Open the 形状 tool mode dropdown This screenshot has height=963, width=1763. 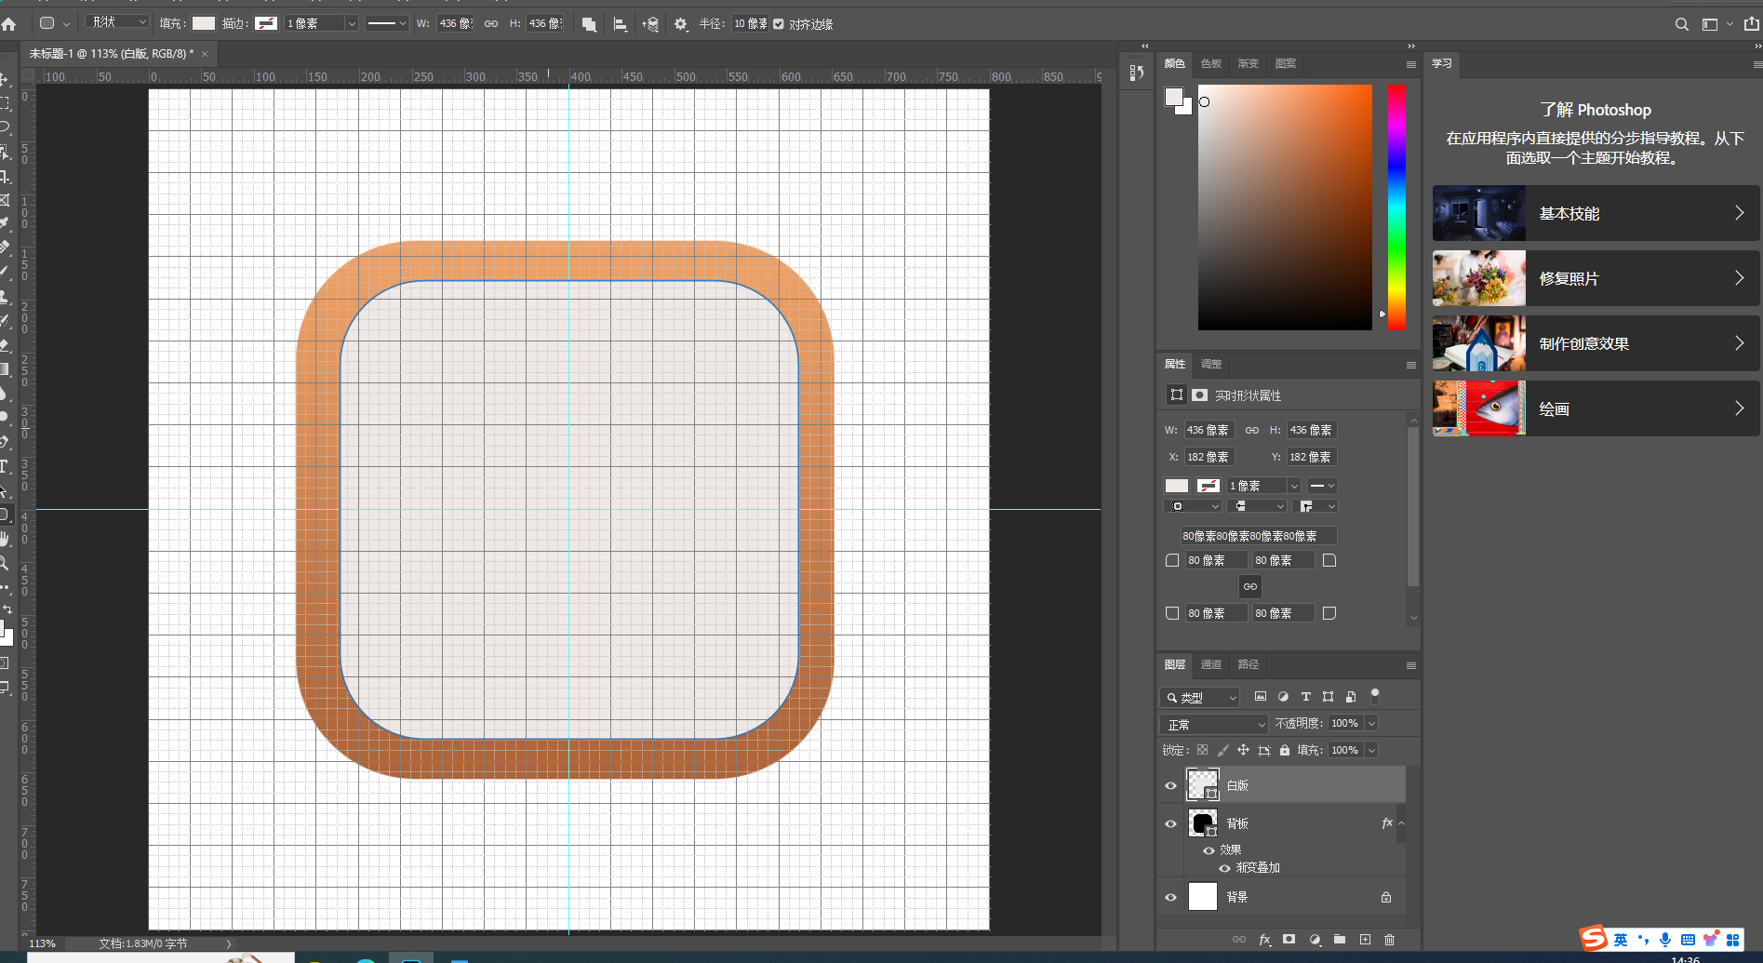117,22
